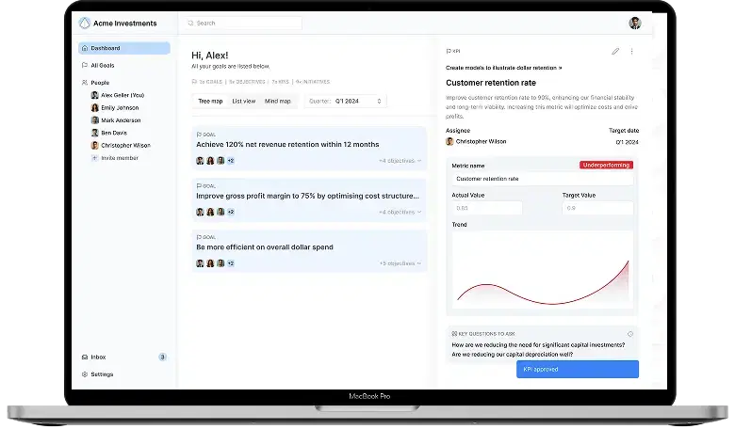Viewport: 735px width, 429px height.
Task: Expand +4 objectives under gross profit goal
Action: point(400,212)
